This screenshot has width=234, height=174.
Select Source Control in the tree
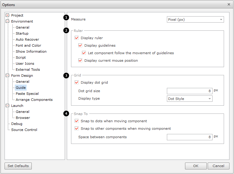tap(24, 130)
